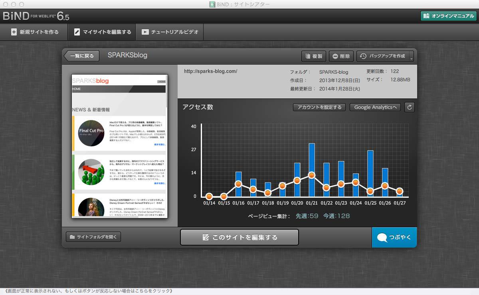Image resolution: width=479 pixels, height=295 pixels.
Task: Delete the site with 削除 button
Action: pos(341,56)
